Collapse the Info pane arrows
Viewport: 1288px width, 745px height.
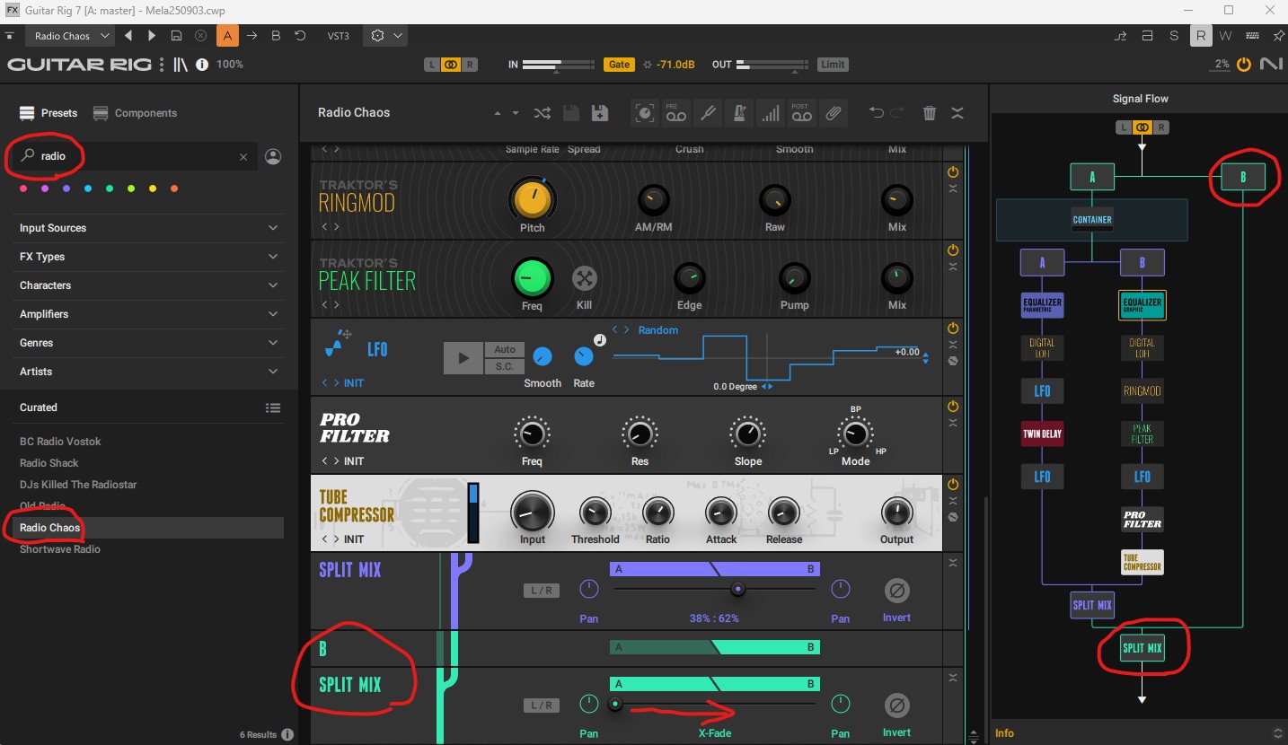click(1277, 733)
